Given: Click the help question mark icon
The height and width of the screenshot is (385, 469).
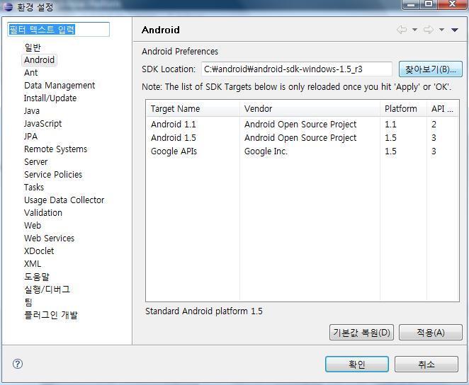Looking at the screenshot, I should (x=18, y=364).
